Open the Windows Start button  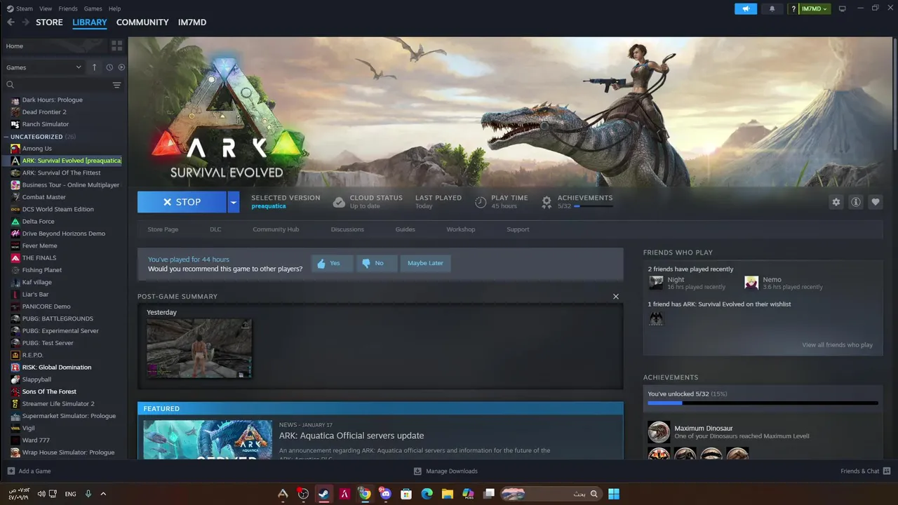point(614,494)
